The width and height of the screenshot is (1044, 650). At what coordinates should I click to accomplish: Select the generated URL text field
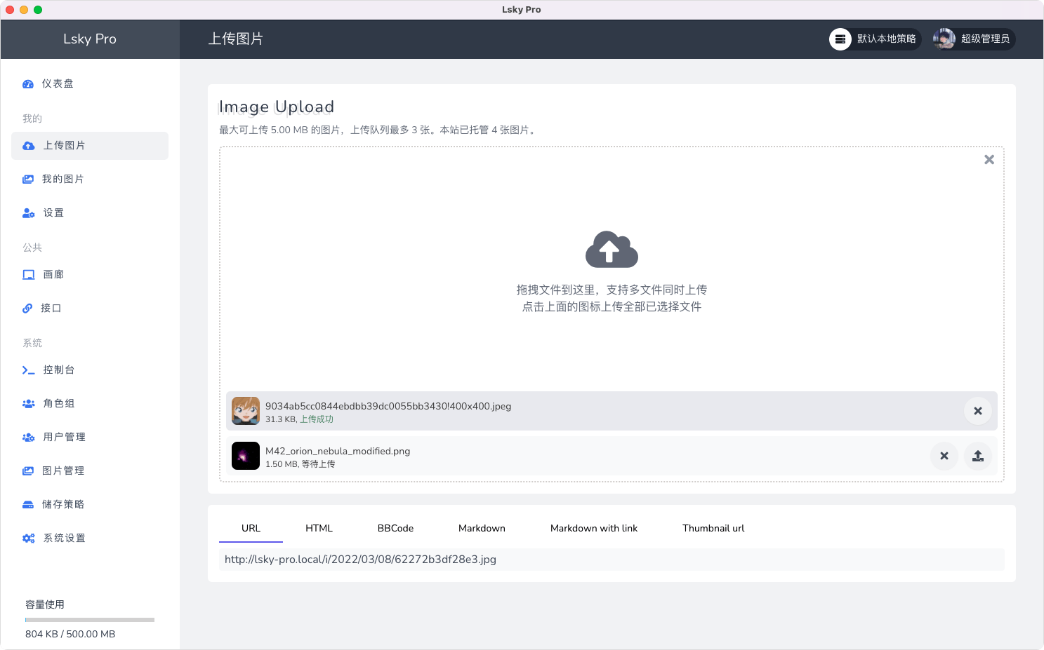pyautogui.click(x=611, y=560)
